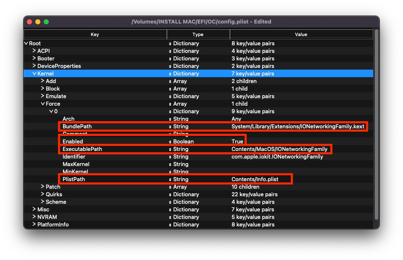The height and width of the screenshot is (260, 403).
Task: Click the Key column header
Action: (95, 34)
